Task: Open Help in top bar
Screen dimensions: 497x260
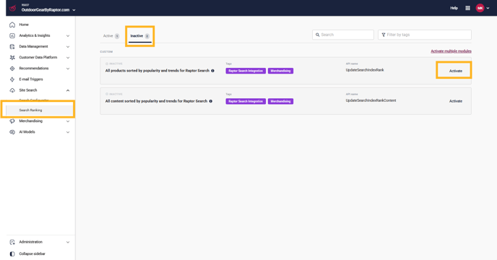Action: pos(454,8)
